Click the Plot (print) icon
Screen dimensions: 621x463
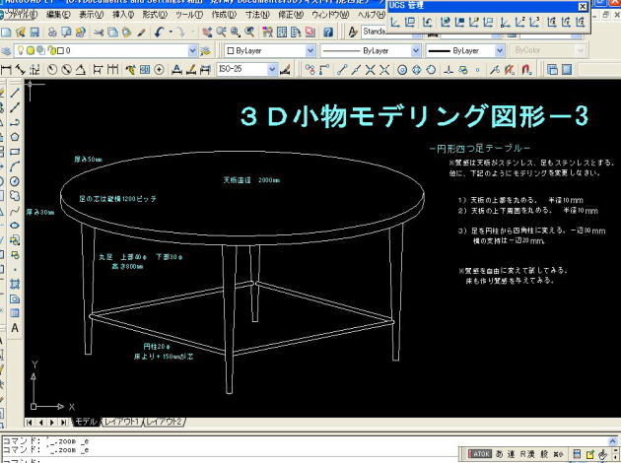coord(52,33)
